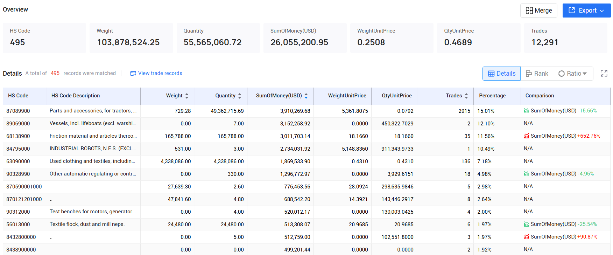Click the Export arrow icon
Screen dimensions: 613x255
(572, 10)
